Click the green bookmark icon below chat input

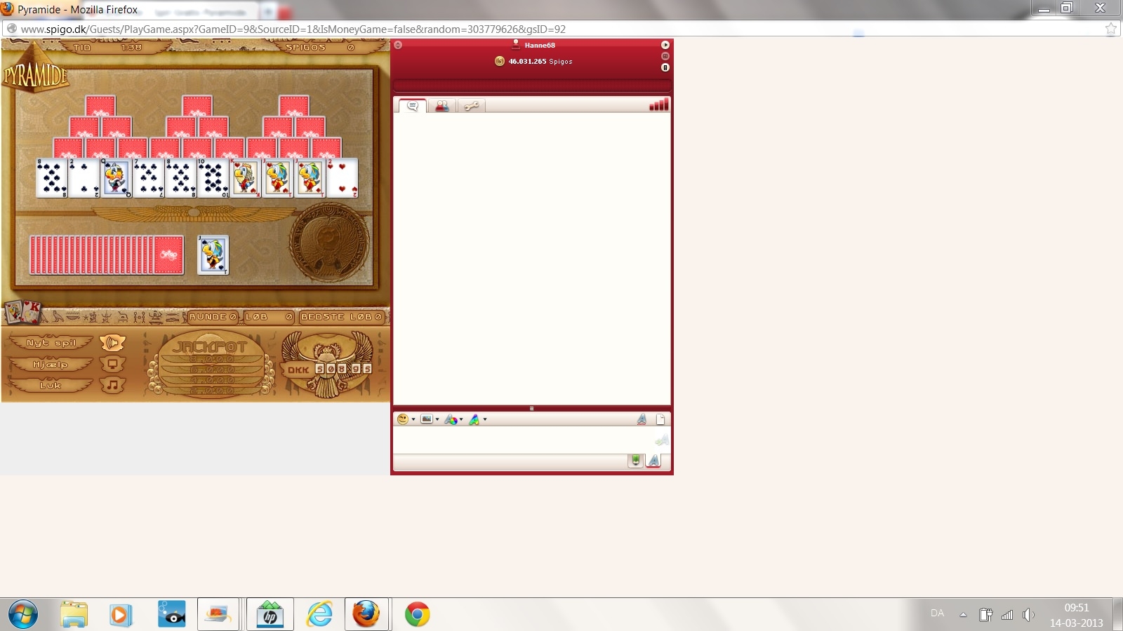point(635,460)
